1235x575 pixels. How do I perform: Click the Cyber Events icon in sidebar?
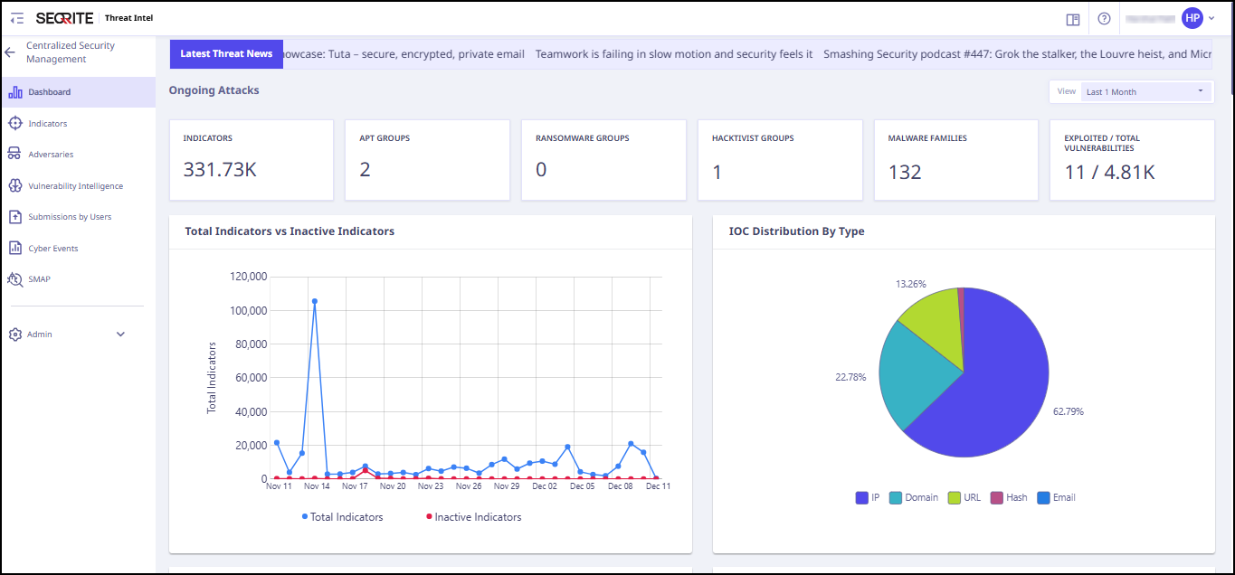click(14, 248)
